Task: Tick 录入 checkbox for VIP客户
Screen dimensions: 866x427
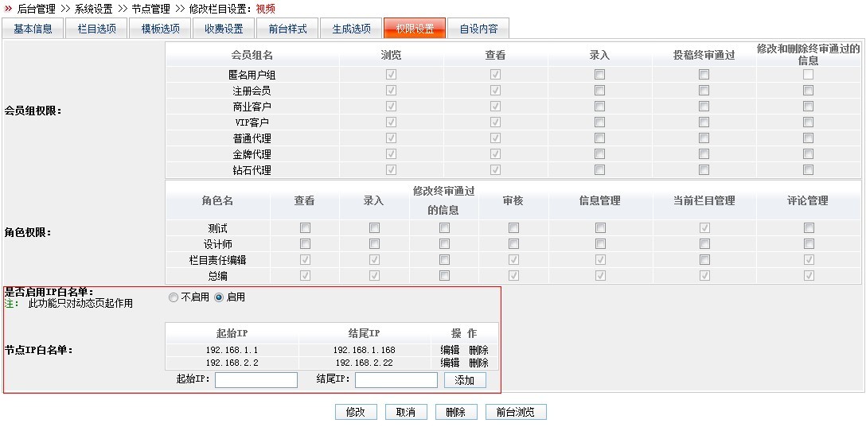Action: [x=599, y=122]
